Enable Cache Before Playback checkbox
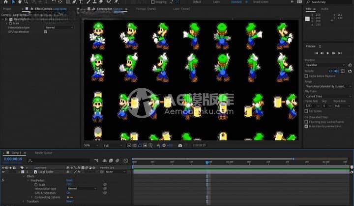This screenshot has width=354, height=206. point(306,76)
